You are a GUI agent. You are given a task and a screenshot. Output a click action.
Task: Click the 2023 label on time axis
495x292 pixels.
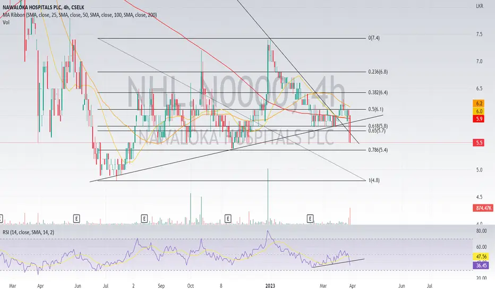[x=270, y=286]
